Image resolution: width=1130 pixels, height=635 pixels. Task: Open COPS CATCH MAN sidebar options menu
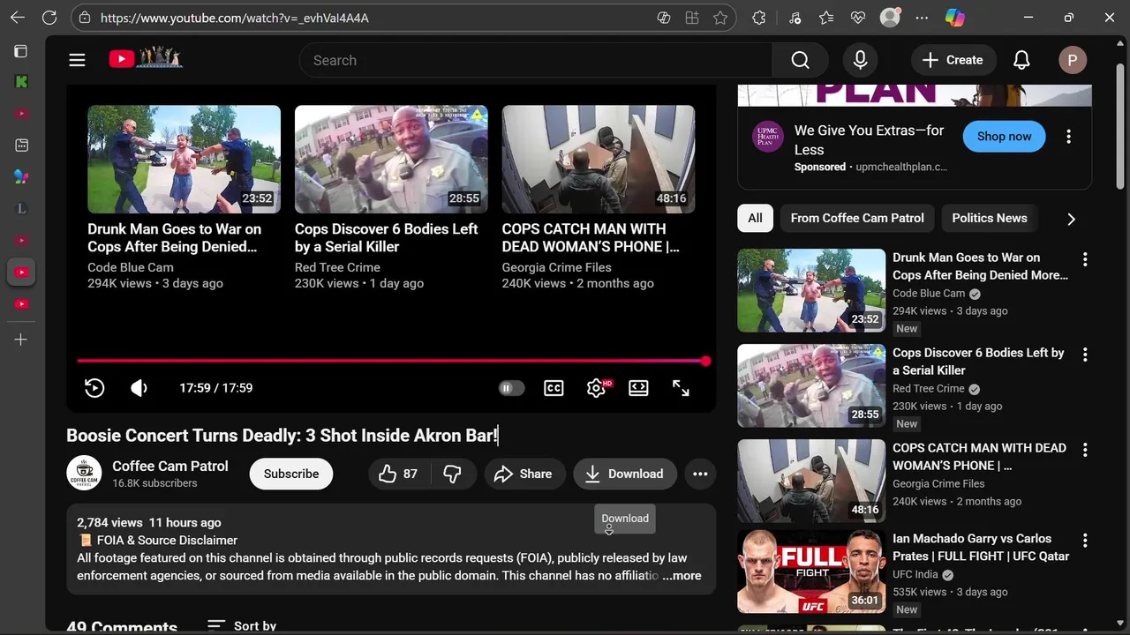click(x=1085, y=450)
